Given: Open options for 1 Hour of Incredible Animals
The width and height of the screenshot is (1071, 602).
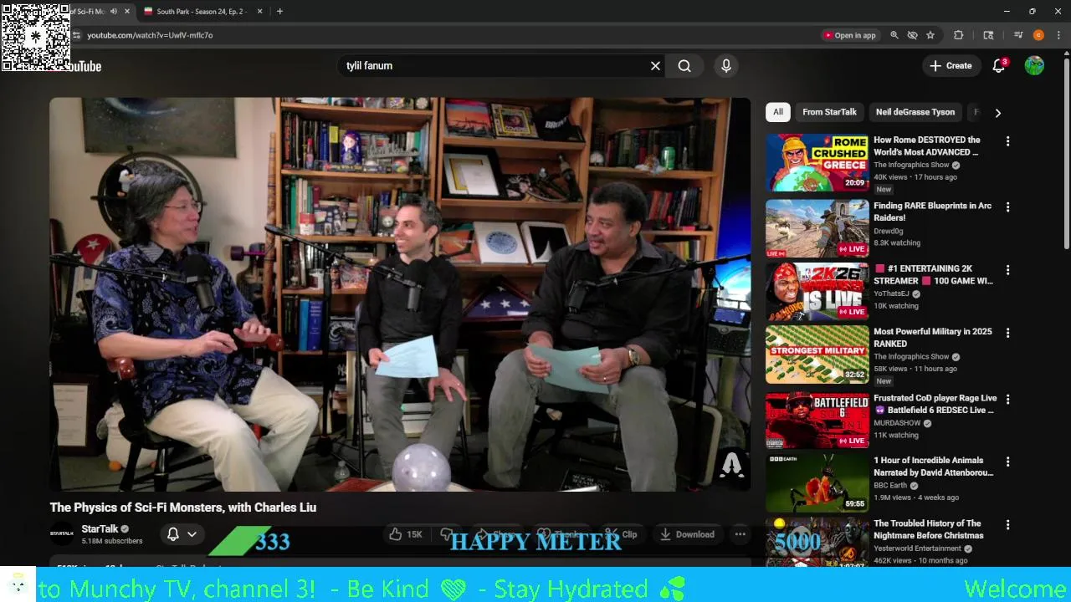Looking at the screenshot, I should tap(1007, 462).
